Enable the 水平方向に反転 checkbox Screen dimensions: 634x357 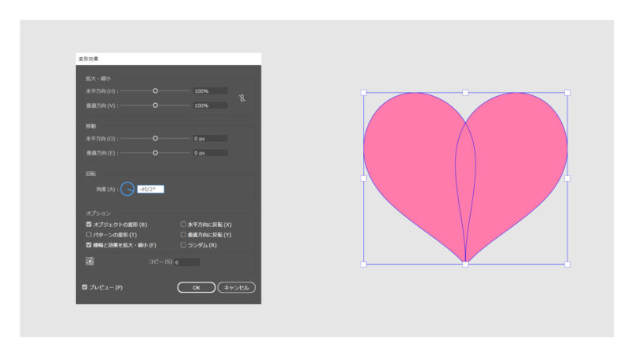click(183, 225)
